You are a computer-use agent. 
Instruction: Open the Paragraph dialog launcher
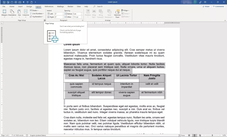pos(83,20)
